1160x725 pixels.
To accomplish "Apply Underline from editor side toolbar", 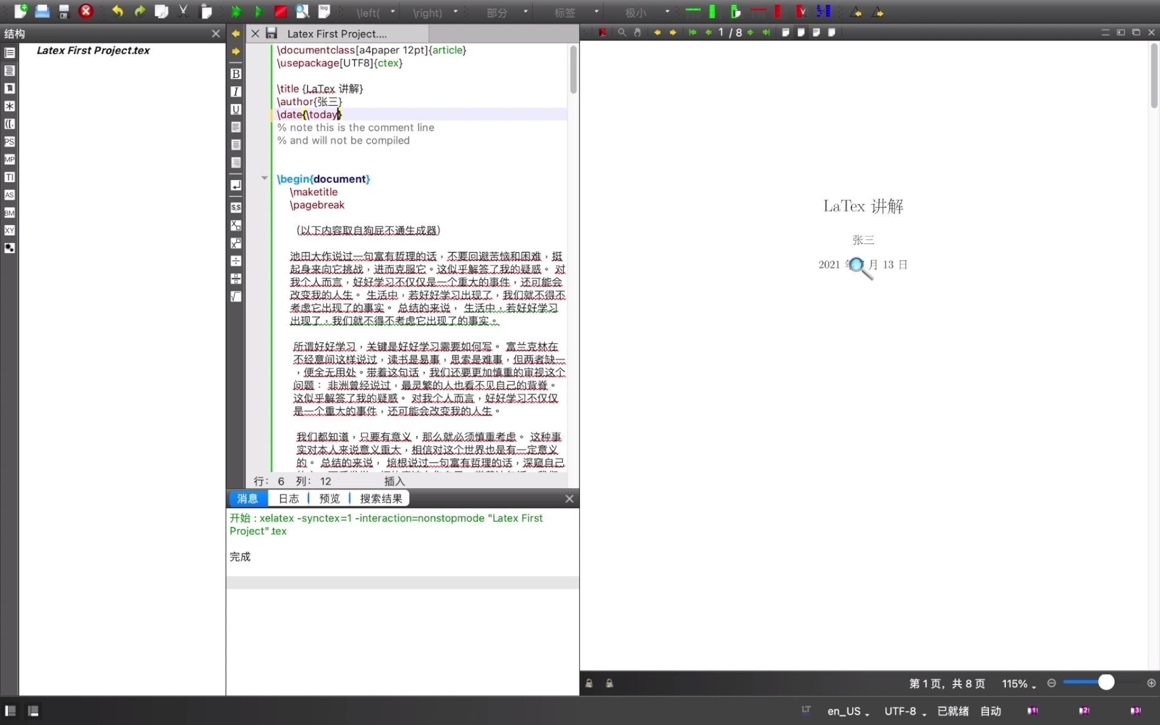I will pyautogui.click(x=236, y=109).
